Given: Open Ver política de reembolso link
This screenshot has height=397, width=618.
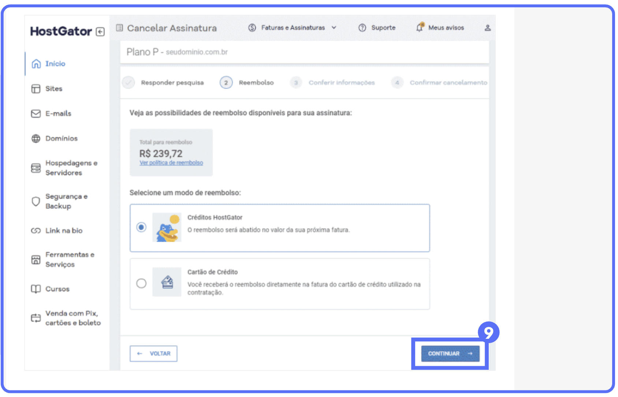Looking at the screenshot, I should click(171, 163).
